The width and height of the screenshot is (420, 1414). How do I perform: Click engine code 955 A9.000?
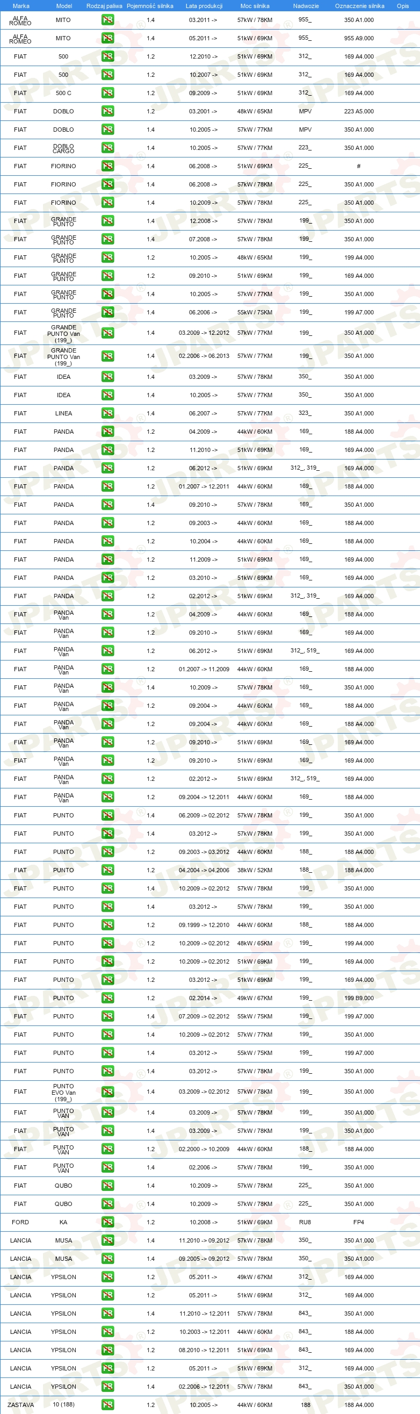point(359,38)
